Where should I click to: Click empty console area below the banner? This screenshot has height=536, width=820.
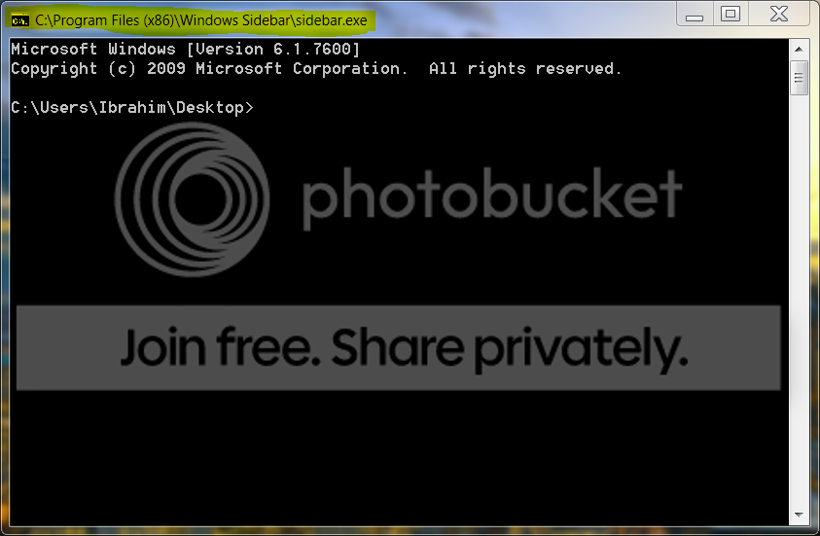[399, 457]
